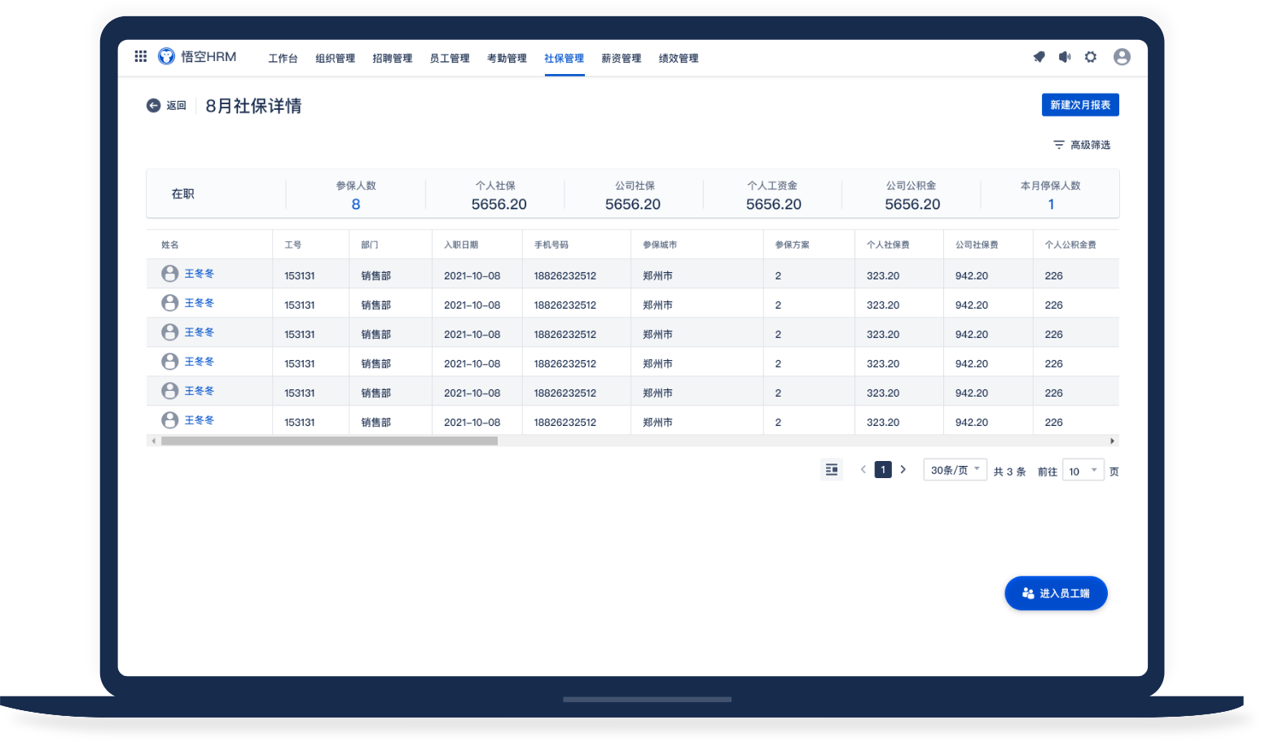Open first row's 王冬冬 employee link

click(x=199, y=274)
